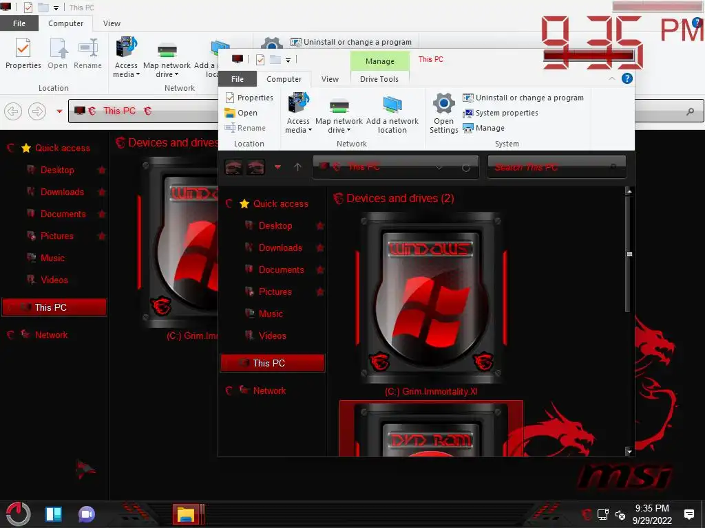
Task: Select Downloads in front window sidebar
Action: [280, 247]
